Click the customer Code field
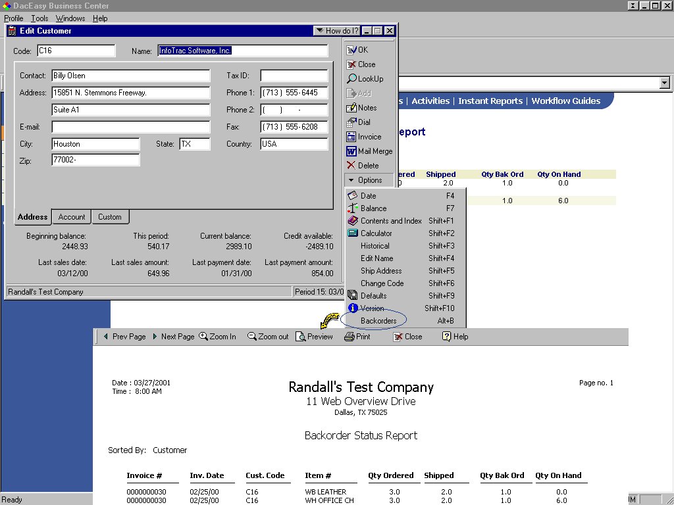Viewport: 674px width, 505px height. pyautogui.click(x=76, y=51)
